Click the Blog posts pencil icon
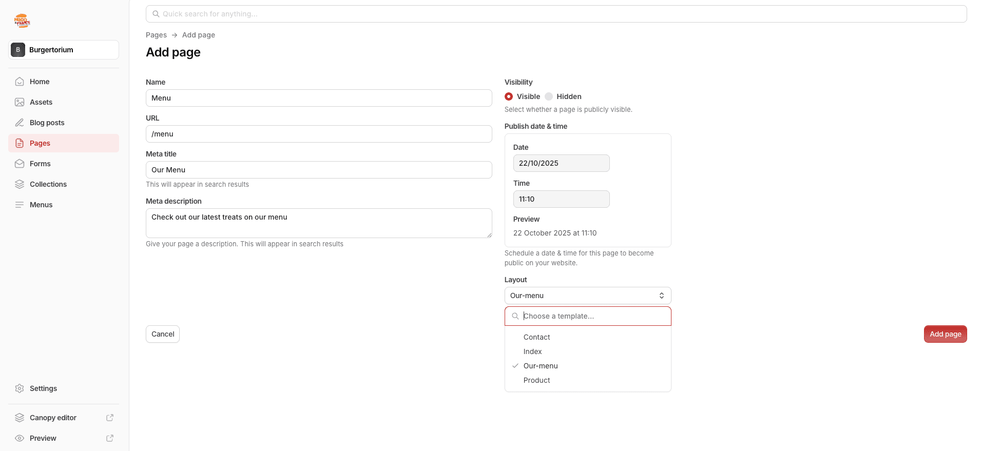The width and height of the screenshot is (981, 451). (20, 123)
